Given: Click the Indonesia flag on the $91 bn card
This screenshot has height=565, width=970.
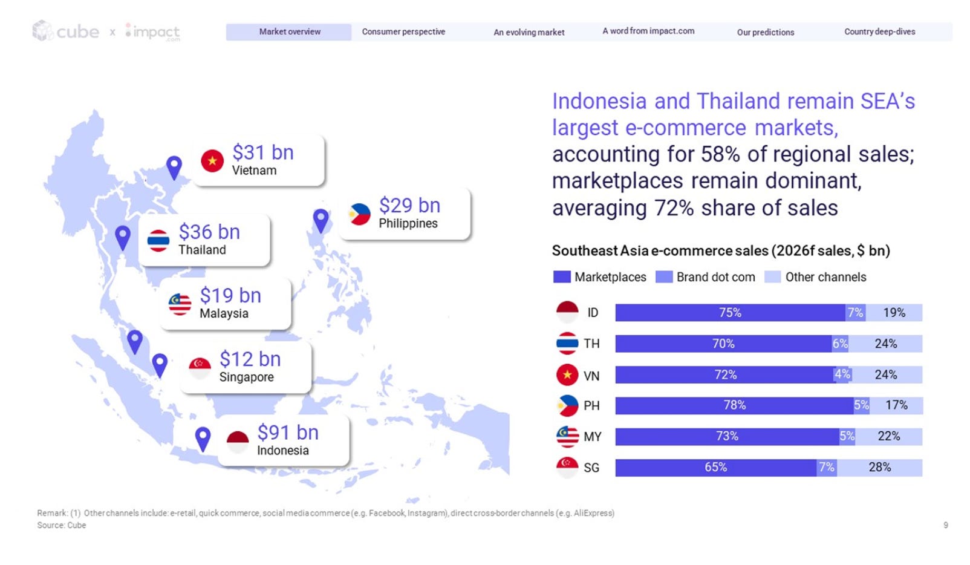Looking at the screenshot, I should click(238, 442).
